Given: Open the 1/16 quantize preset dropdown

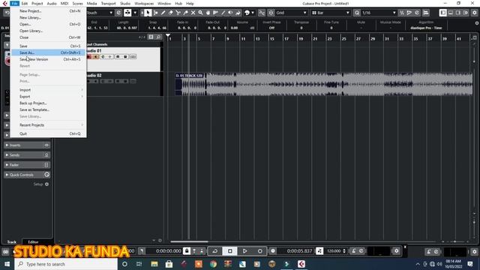Looking at the screenshot, I should [x=379, y=13].
